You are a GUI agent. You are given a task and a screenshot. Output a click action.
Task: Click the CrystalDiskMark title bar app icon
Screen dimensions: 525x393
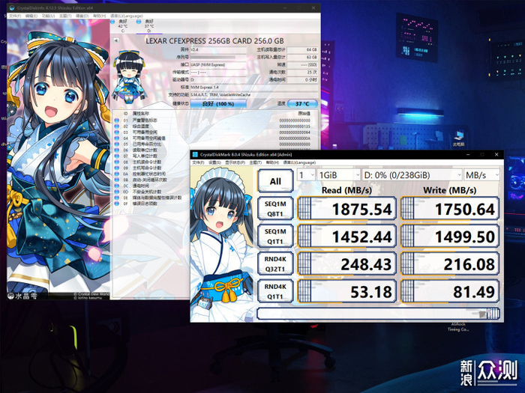[x=195, y=154]
